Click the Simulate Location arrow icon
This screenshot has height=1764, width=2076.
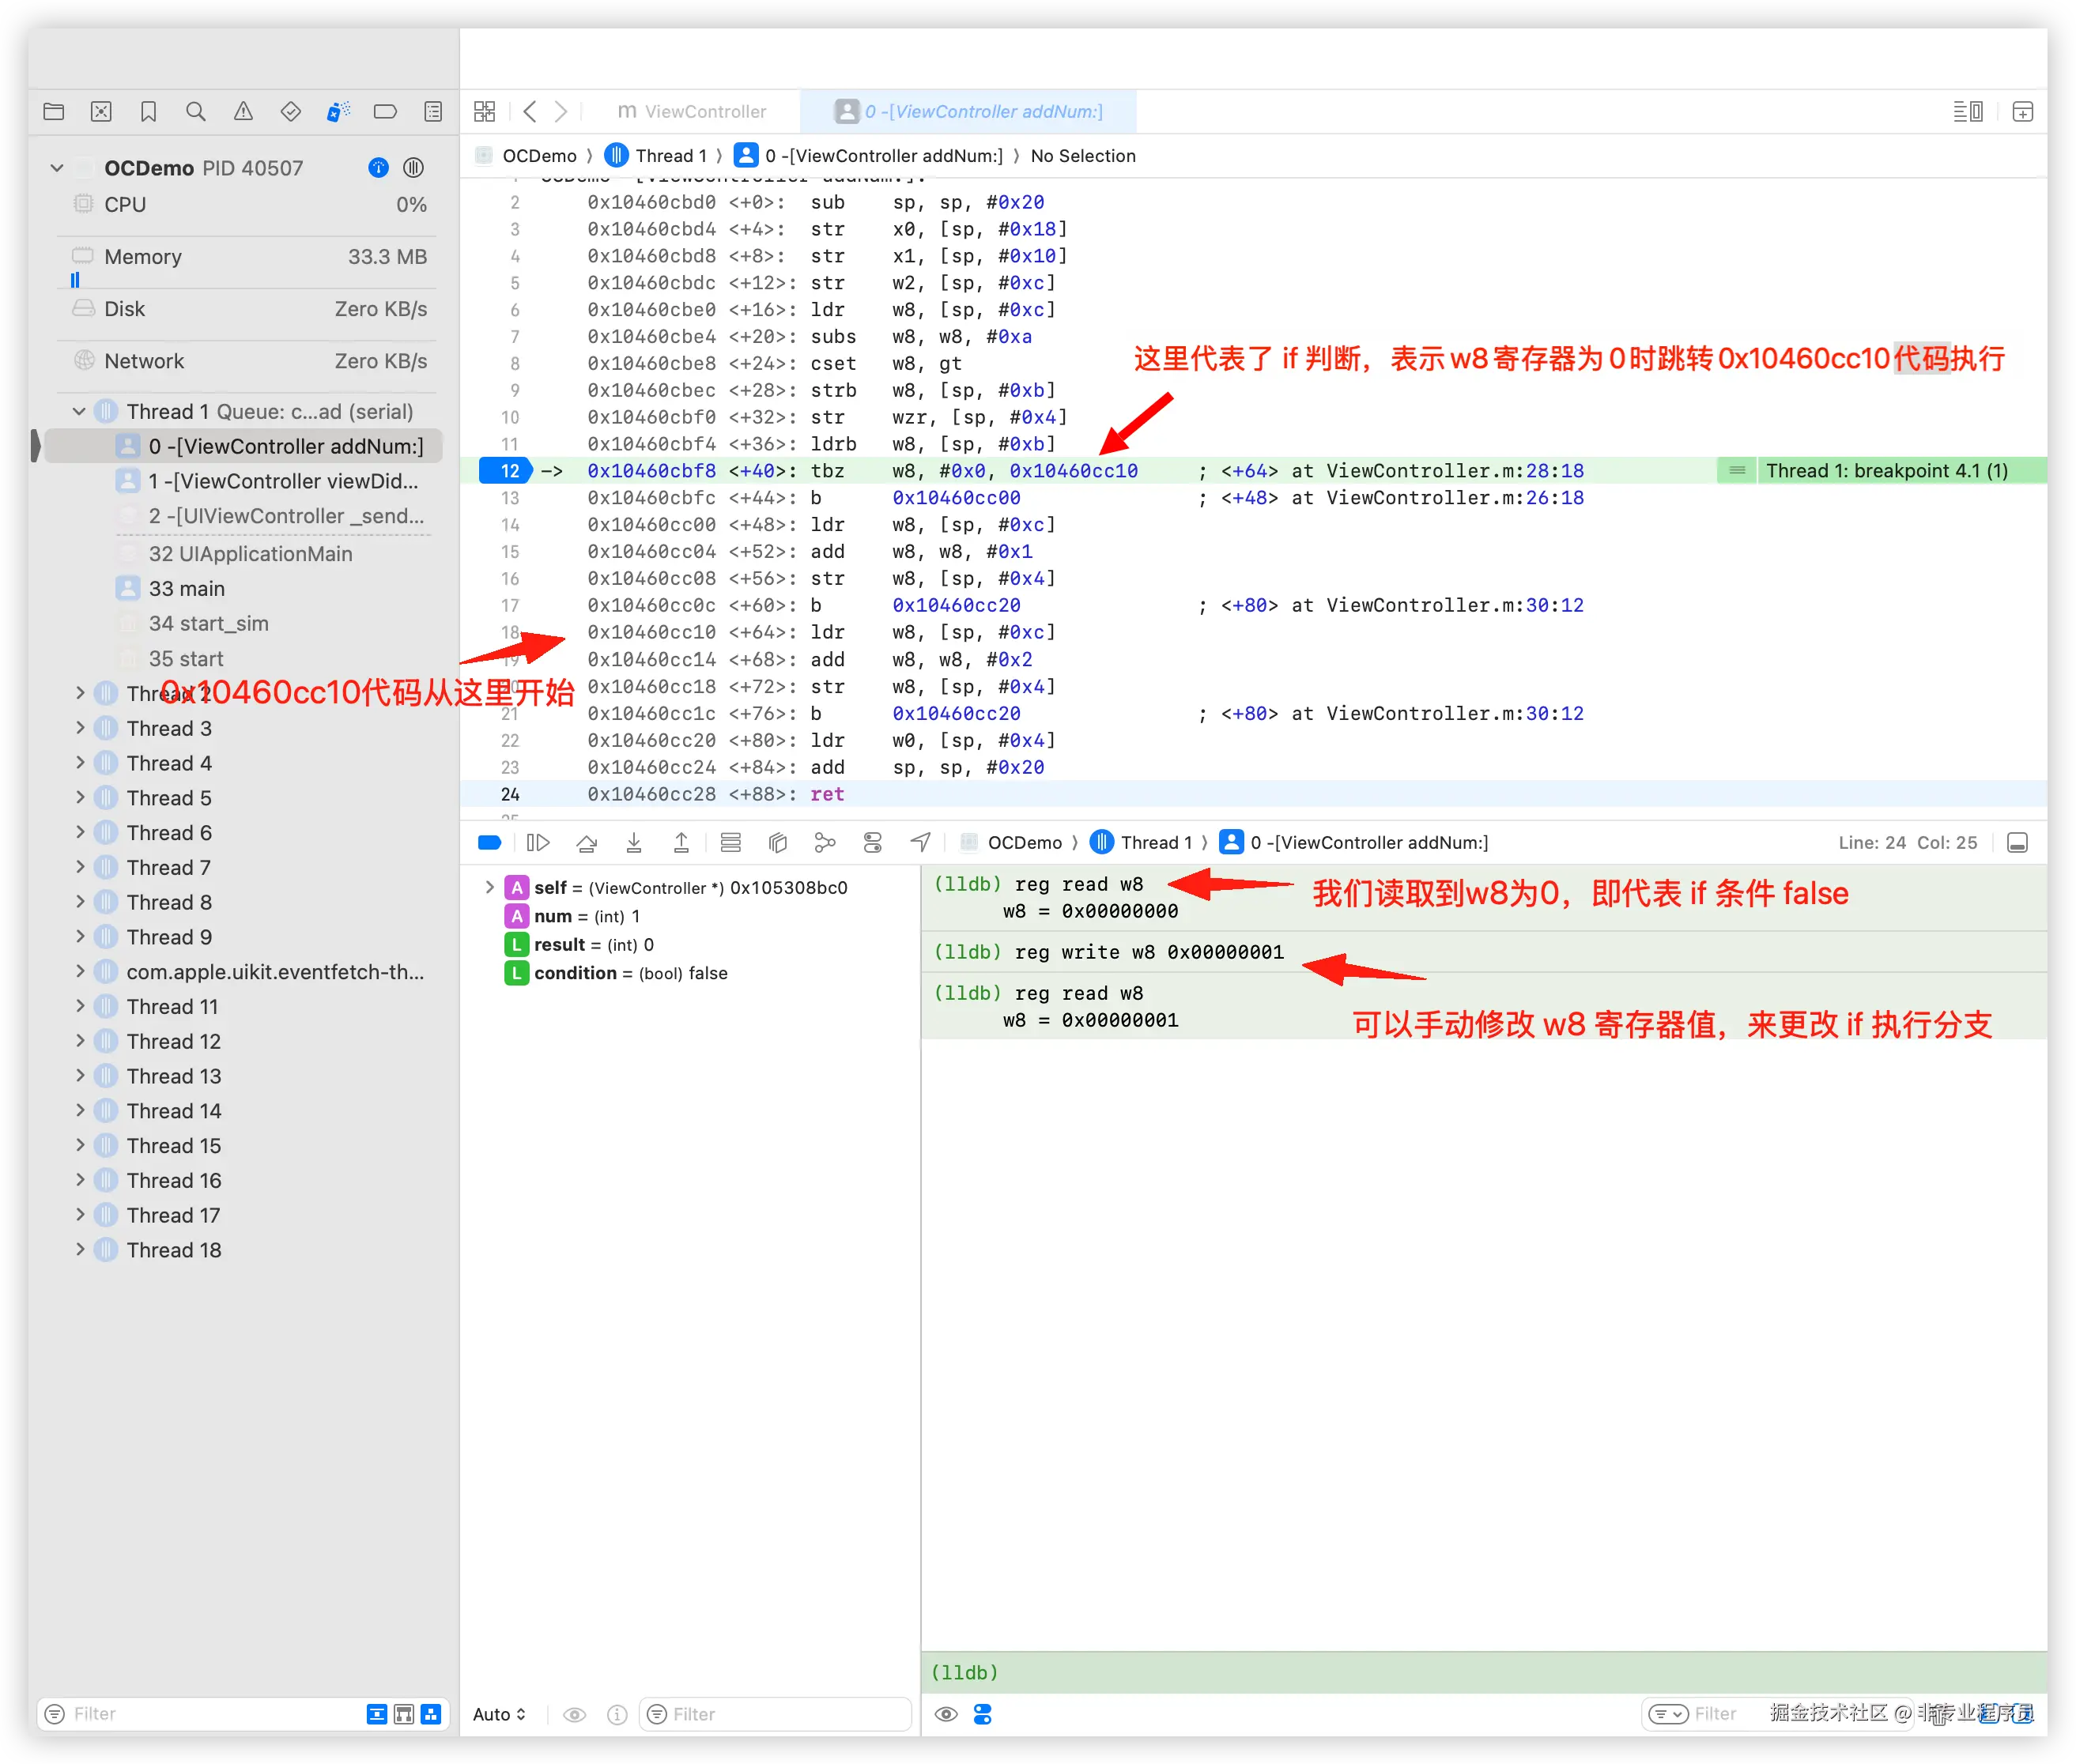(x=920, y=843)
